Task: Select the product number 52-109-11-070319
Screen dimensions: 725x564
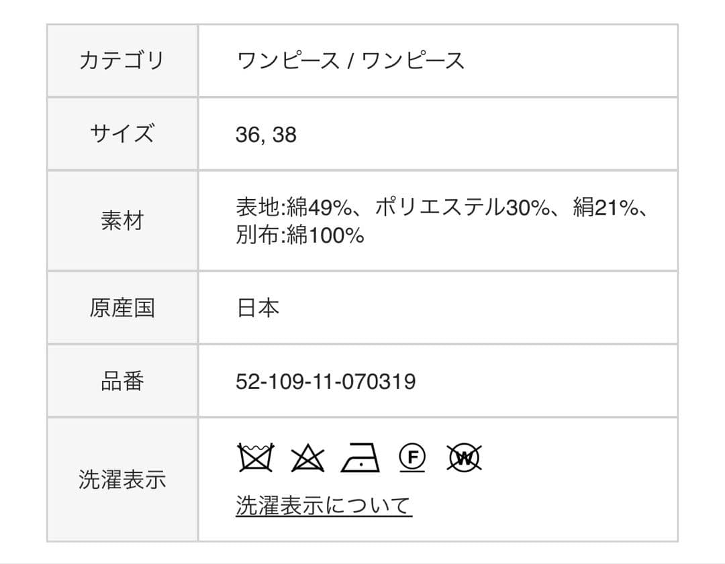Action: [x=326, y=380]
